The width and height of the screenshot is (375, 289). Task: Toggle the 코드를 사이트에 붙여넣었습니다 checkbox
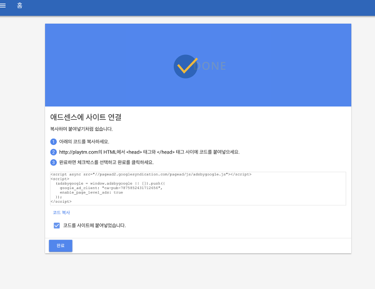pyautogui.click(x=57, y=225)
